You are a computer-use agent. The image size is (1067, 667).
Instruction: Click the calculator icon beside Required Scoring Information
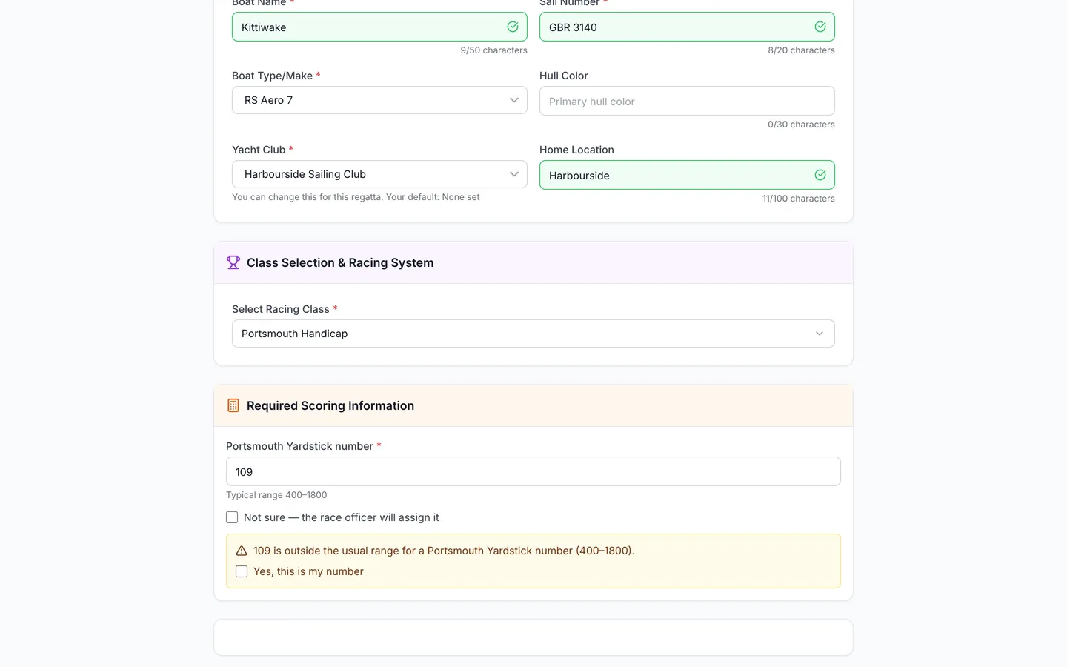coord(233,405)
